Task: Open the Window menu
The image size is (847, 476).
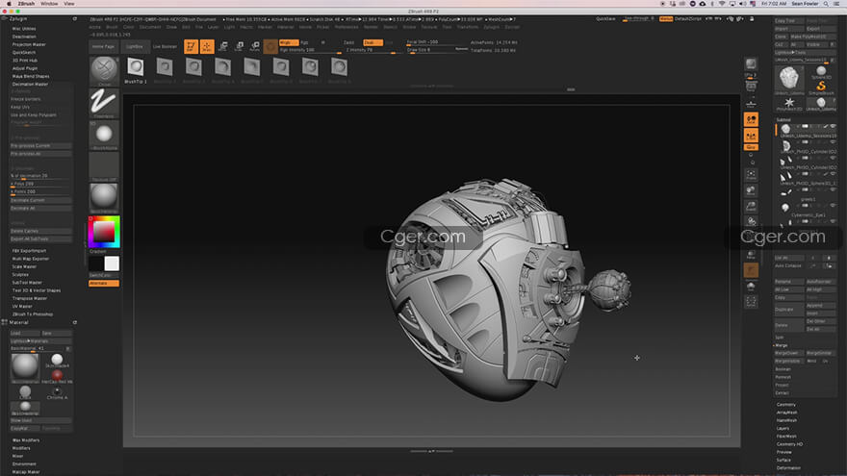Action: pyautogui.click(x=49, y=4)
